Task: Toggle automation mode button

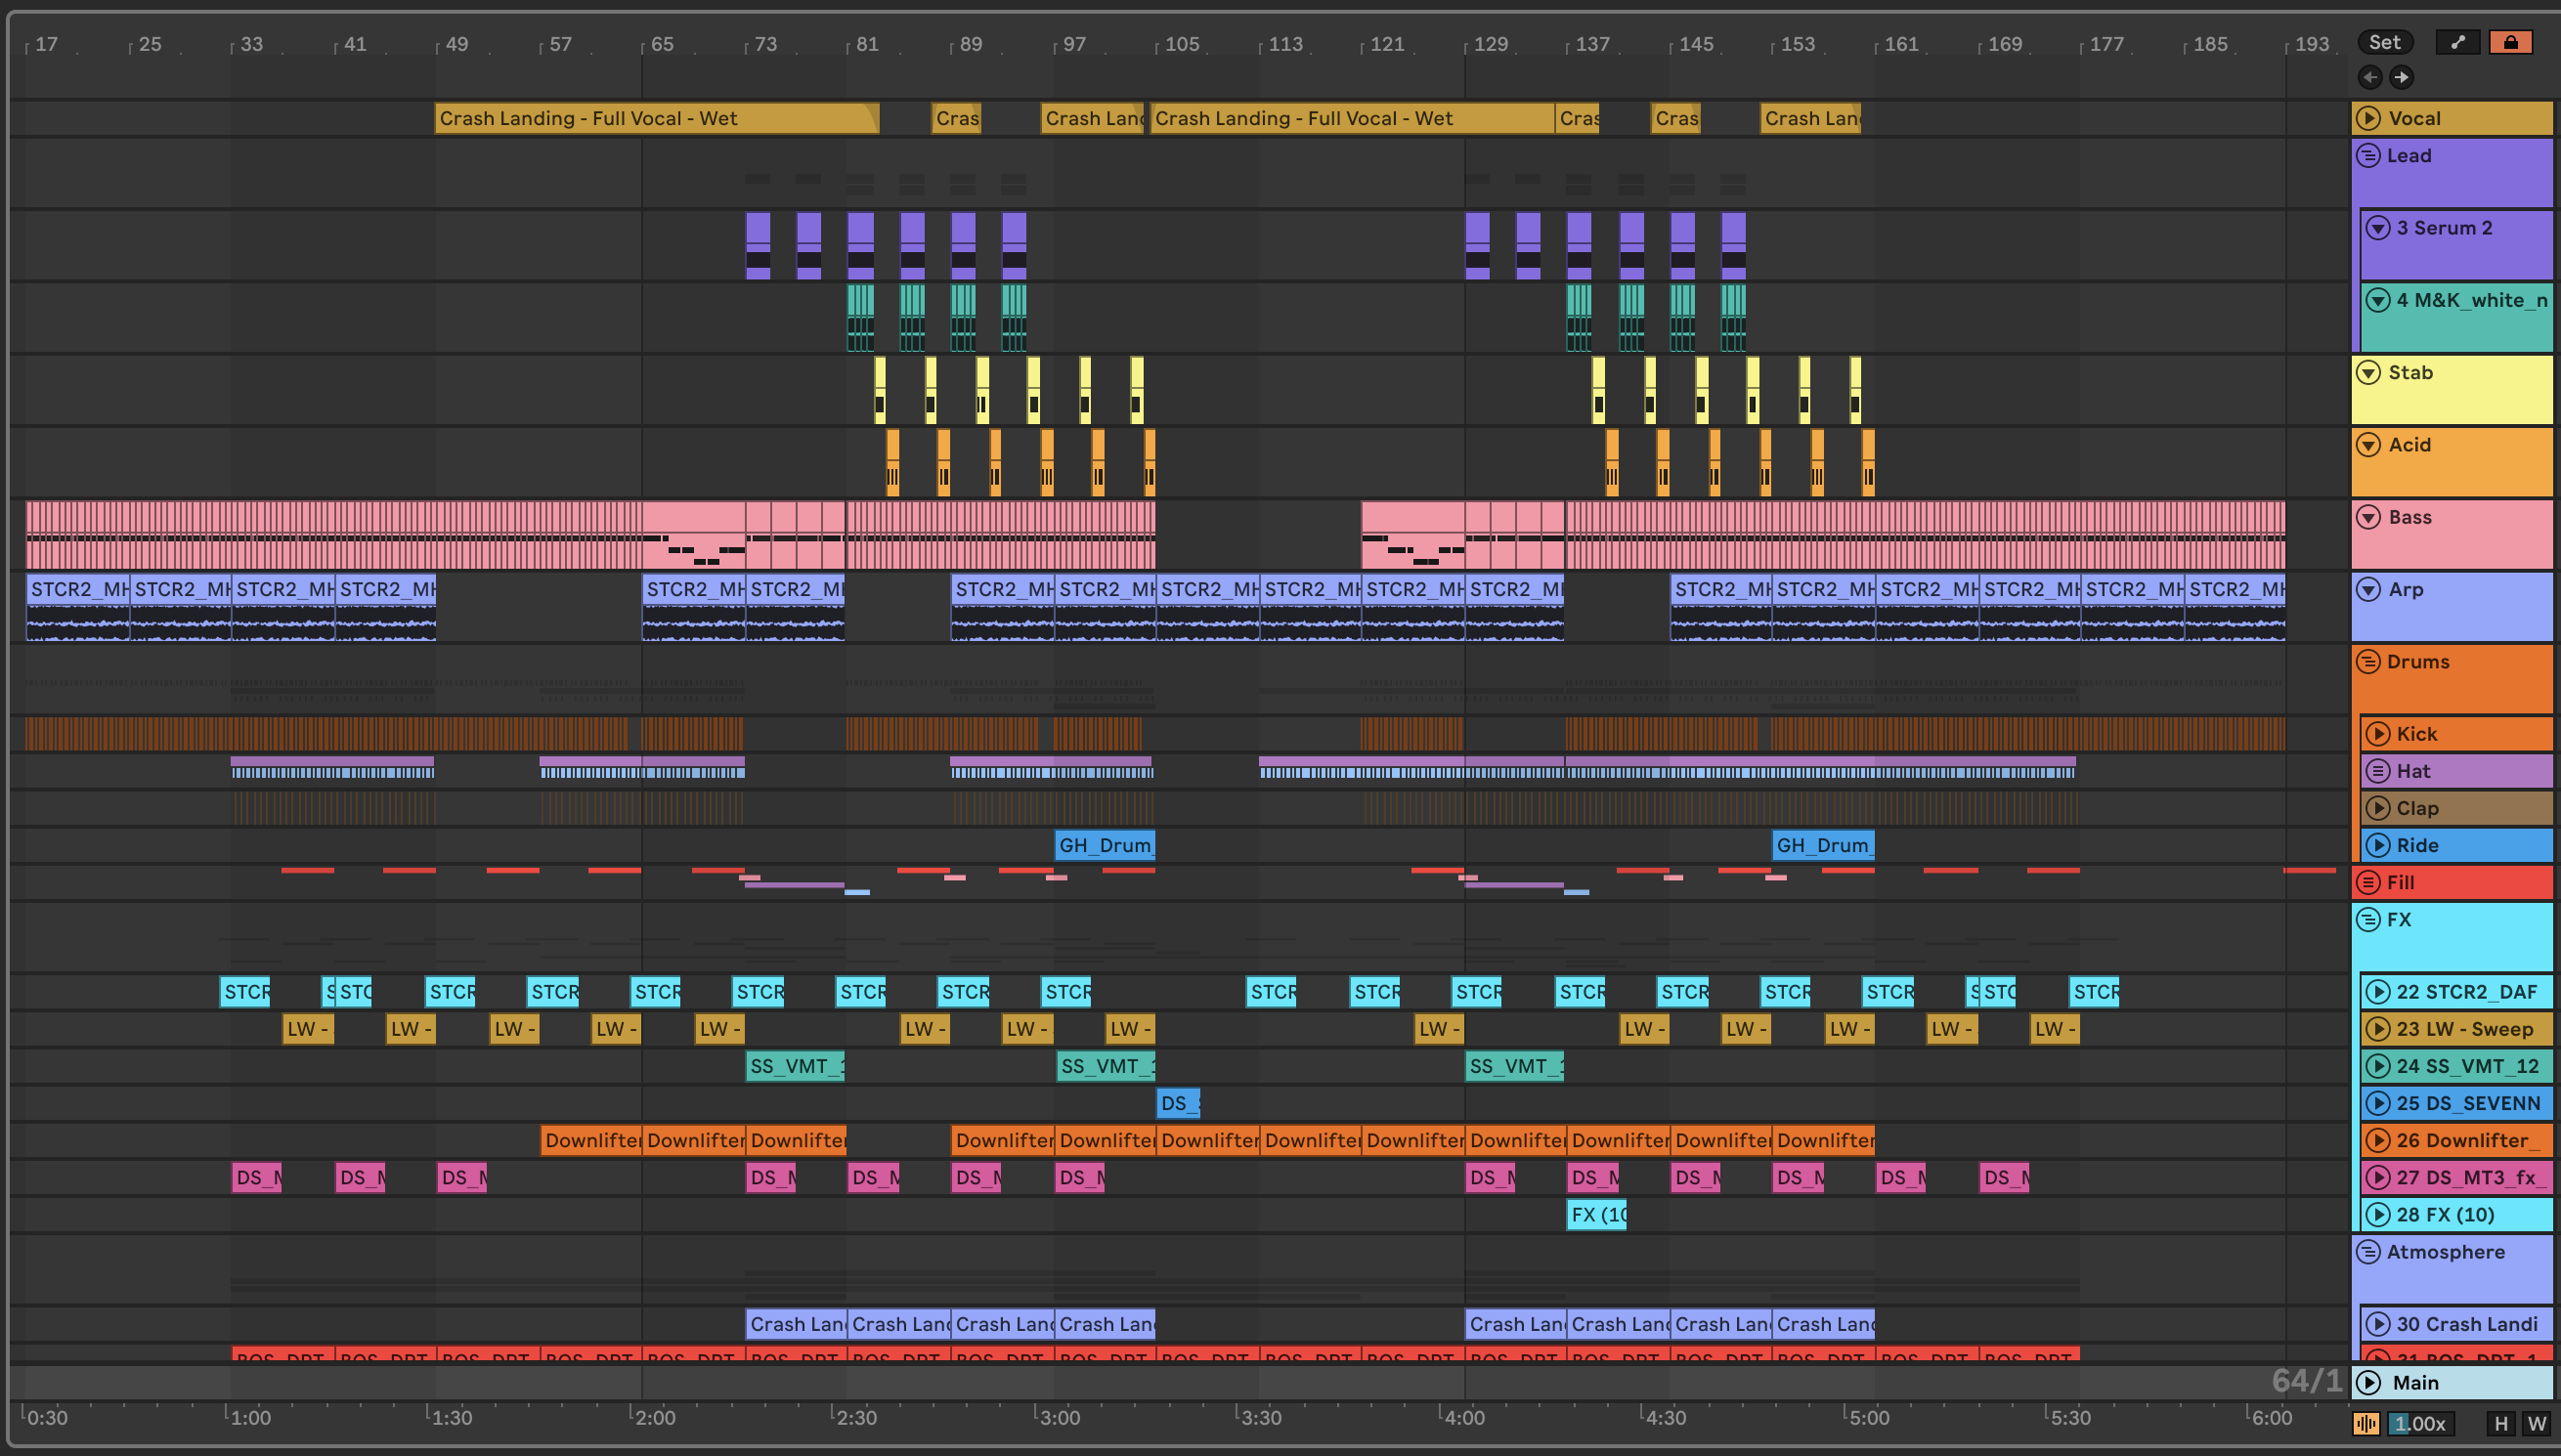Action: click(2458, 42)
